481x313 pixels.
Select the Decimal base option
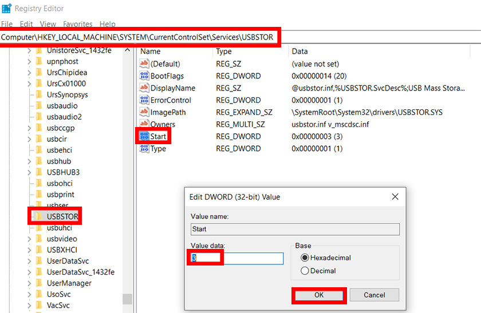coord(305,271)
